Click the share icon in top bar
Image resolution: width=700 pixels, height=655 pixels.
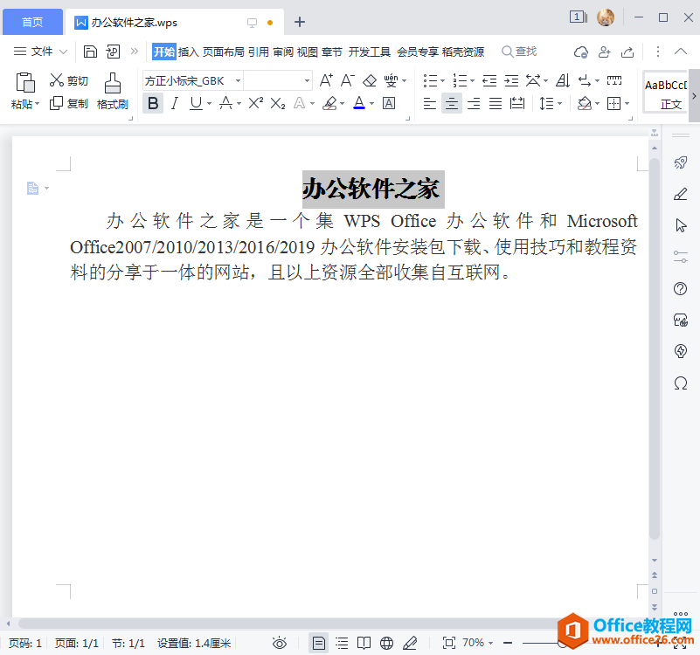pyautogui.click(x=627, y=52)
